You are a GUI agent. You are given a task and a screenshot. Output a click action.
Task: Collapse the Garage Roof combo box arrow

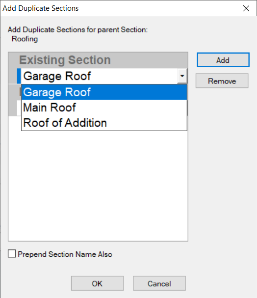(182, 76)
